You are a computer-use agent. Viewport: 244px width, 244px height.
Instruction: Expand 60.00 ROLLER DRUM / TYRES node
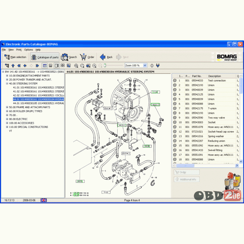(7, 111)
